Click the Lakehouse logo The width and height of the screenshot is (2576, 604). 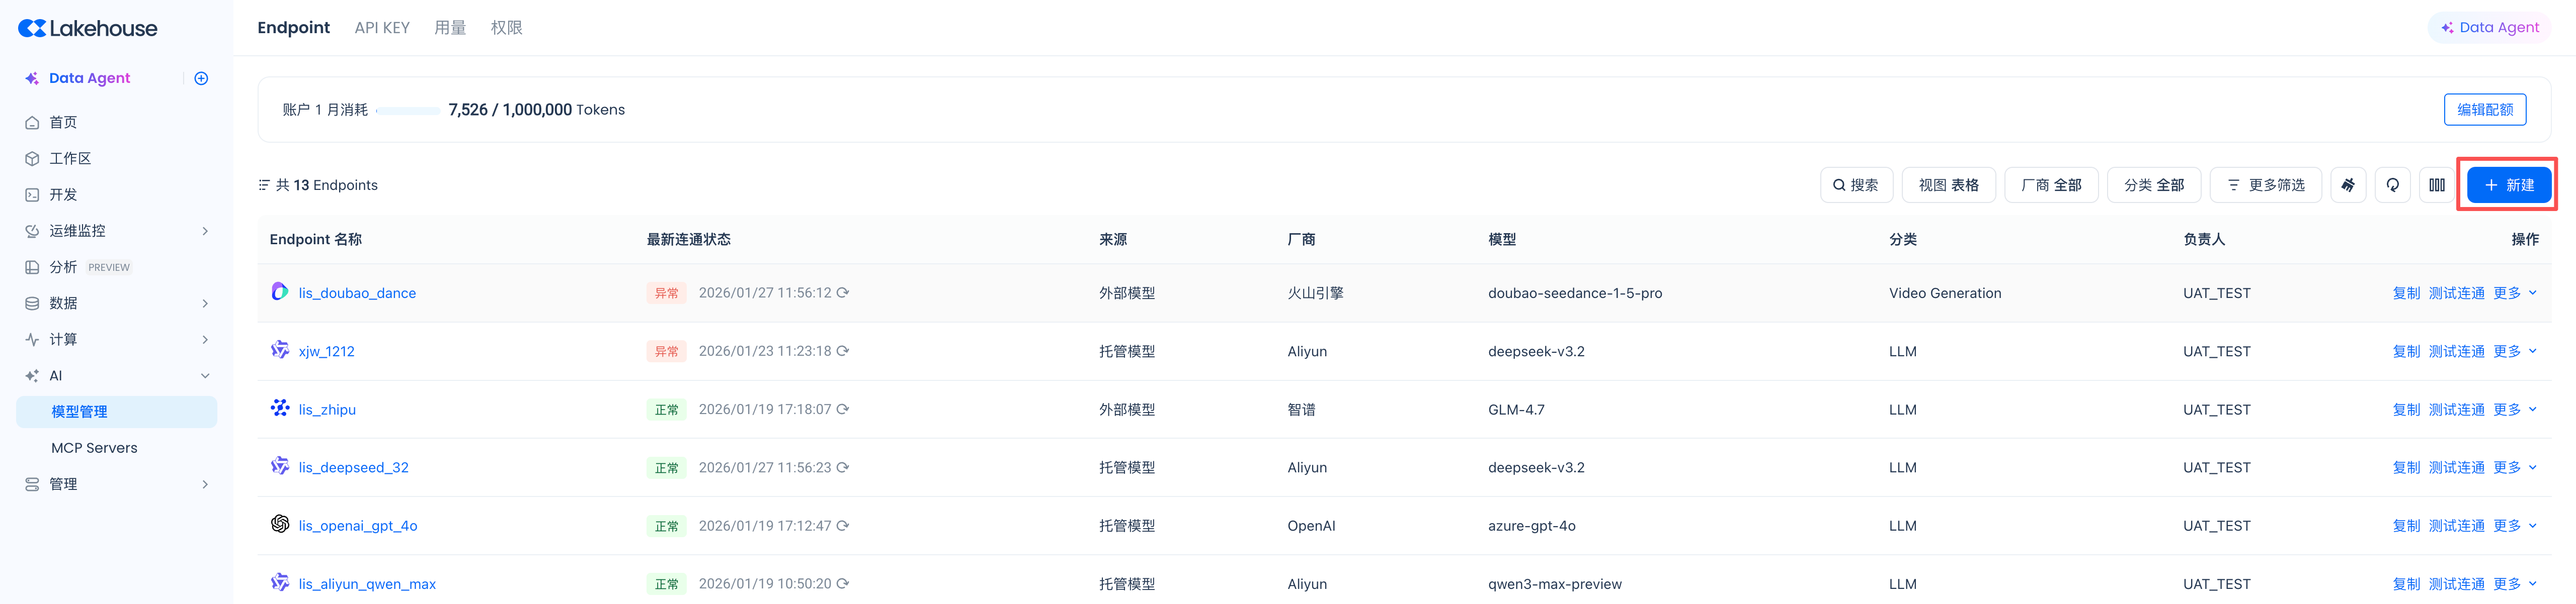[88, 28]
